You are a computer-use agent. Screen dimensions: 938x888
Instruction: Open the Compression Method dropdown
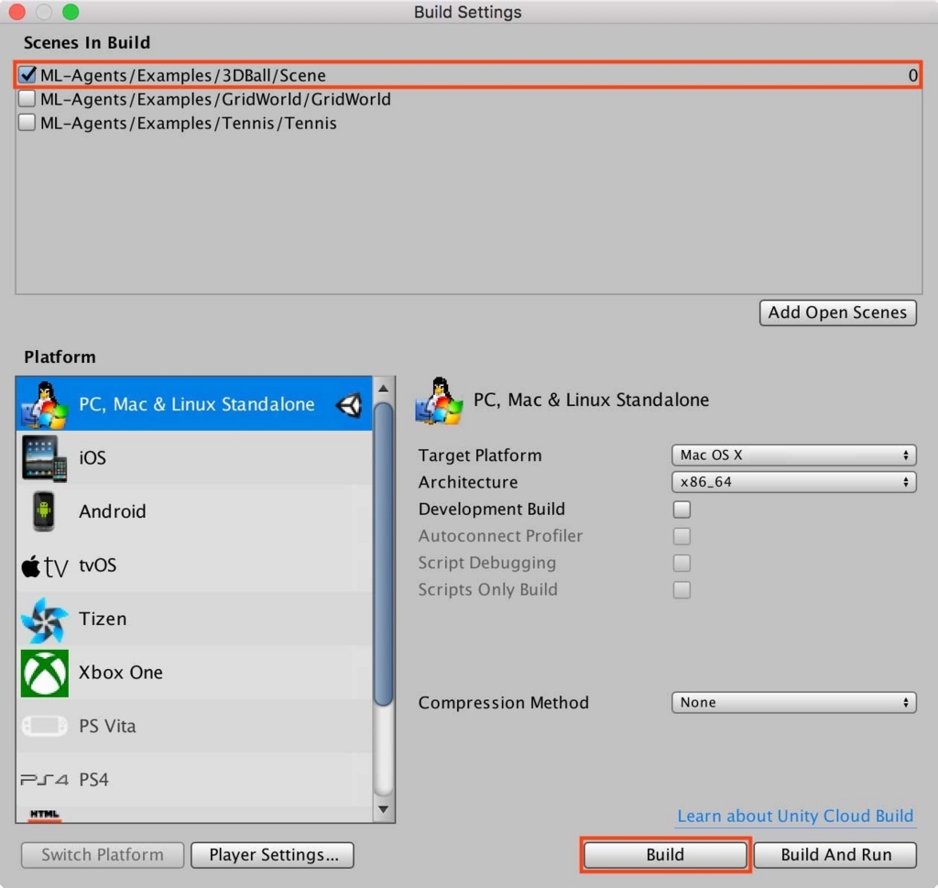(794, 703)
